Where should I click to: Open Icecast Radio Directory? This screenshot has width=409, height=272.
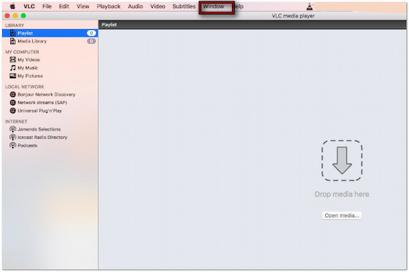point(42,137)
